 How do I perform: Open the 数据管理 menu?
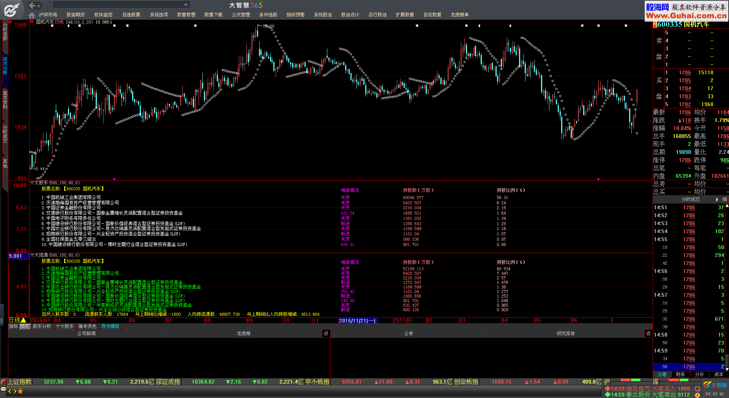186,15
